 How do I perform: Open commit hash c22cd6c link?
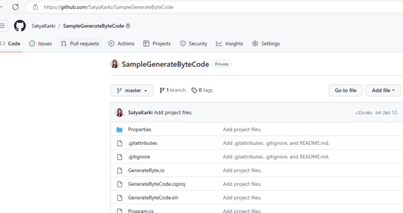click(x=363, y=113)
